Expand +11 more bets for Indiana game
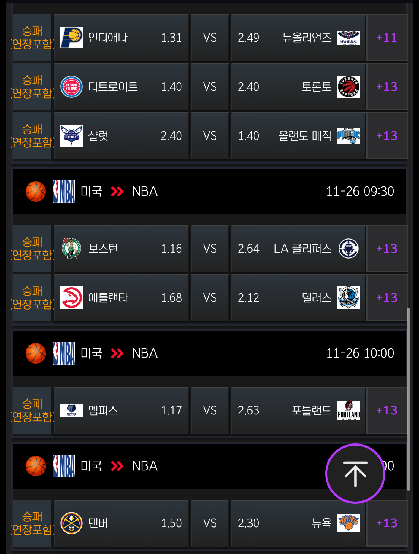 click(x=387, y=38)
